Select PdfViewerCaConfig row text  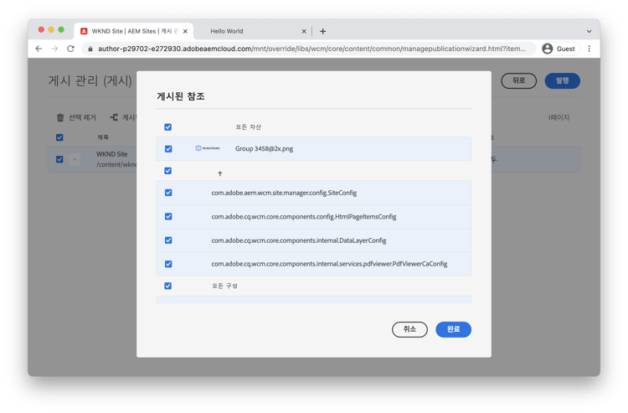tap(329, 264)
